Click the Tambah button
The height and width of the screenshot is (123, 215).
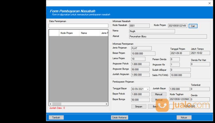coord(56,117)
